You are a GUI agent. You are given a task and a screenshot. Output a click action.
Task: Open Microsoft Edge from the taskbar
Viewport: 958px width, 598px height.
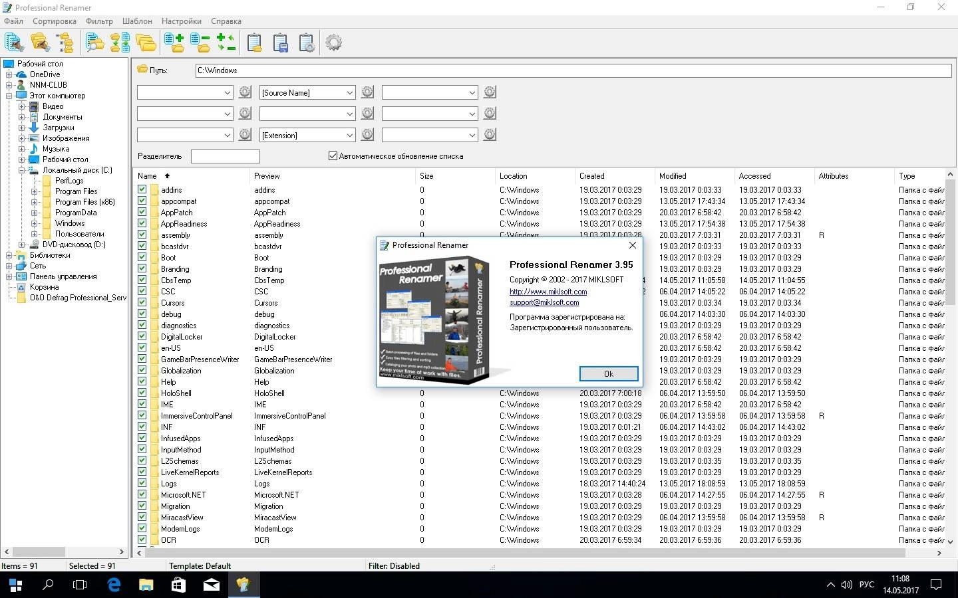click(x=114, y=585)
